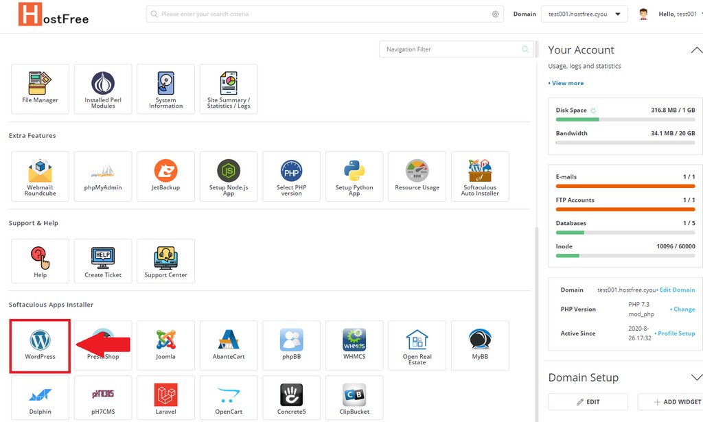Launch phpMyAdmin from Extra Features

103,176
